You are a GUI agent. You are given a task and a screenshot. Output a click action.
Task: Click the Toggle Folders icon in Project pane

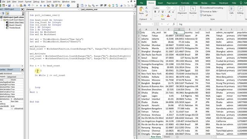coord(7,13)
